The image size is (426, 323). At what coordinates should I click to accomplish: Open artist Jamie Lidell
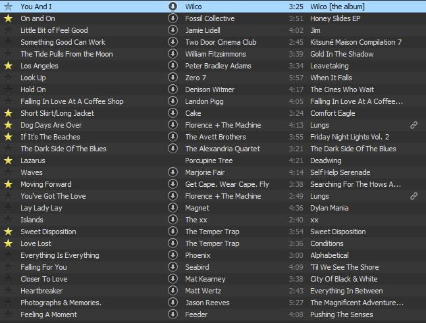pos(203,30)
